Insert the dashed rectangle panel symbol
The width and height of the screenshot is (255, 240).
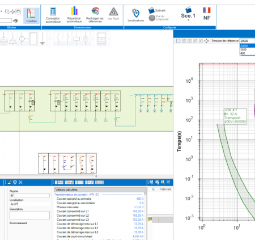click(x=33, y=39)
